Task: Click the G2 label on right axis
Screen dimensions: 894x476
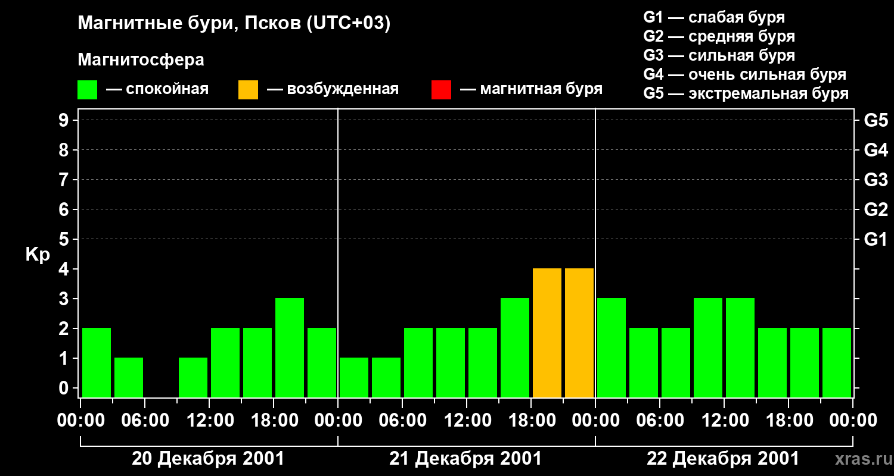Action: [x=876, y=209]
